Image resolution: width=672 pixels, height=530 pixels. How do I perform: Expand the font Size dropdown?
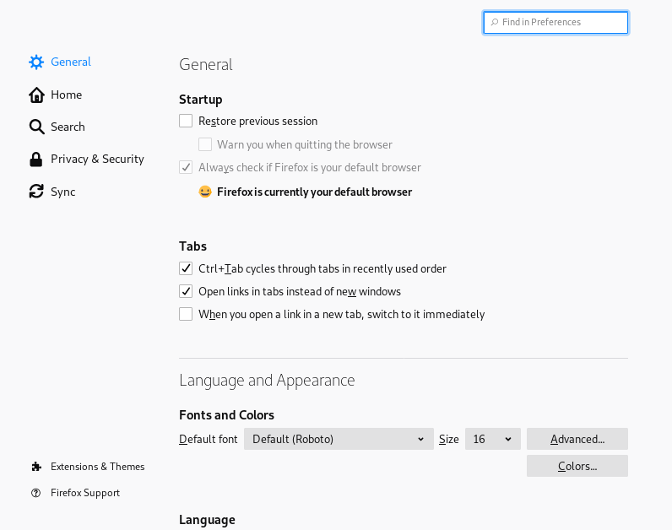pos(492,439)
